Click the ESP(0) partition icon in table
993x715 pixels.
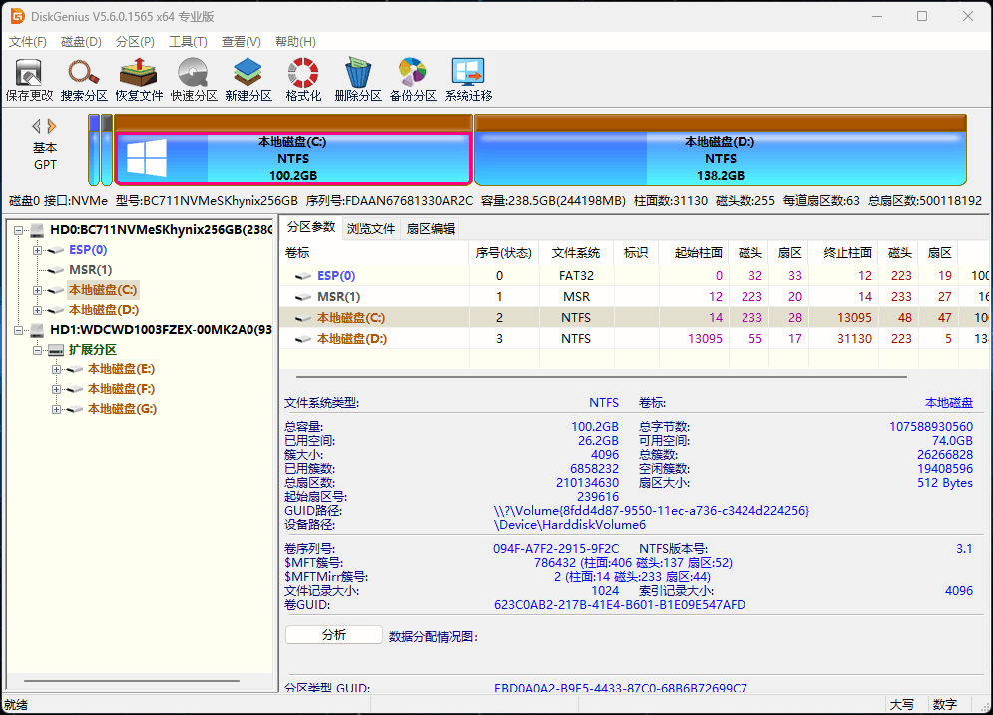[x=304, y=276]
